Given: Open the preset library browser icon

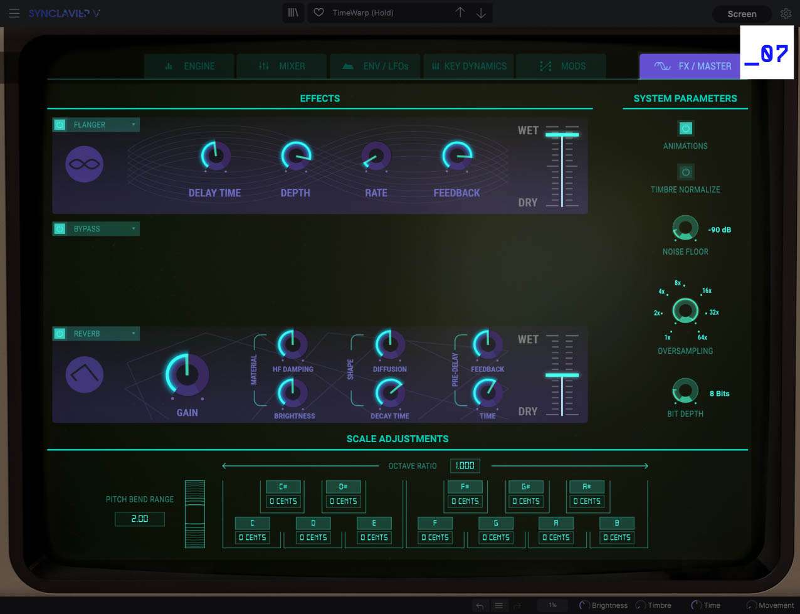Looking at the screenshot, I should (293, 13).
